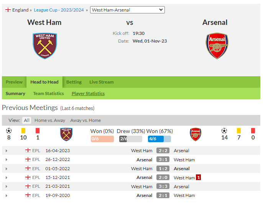Click the large West Ham United crest

click(45, 46)
